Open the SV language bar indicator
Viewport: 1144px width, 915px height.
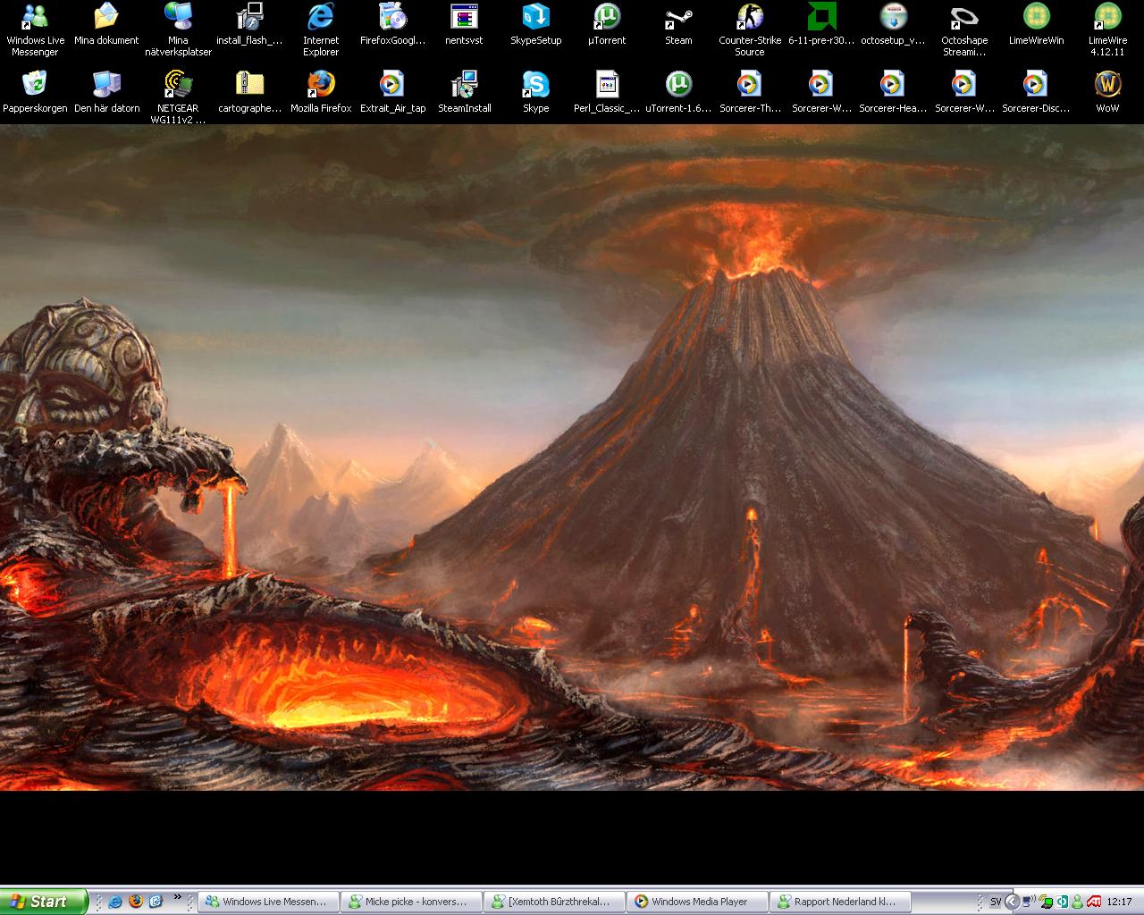[995, 902]
